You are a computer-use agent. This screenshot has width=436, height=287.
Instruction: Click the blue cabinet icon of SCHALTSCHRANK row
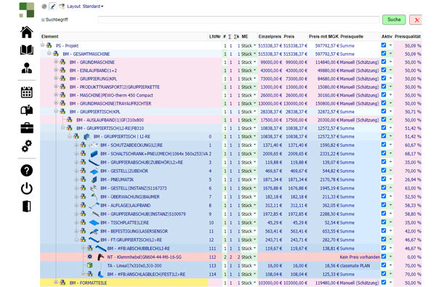94,153
